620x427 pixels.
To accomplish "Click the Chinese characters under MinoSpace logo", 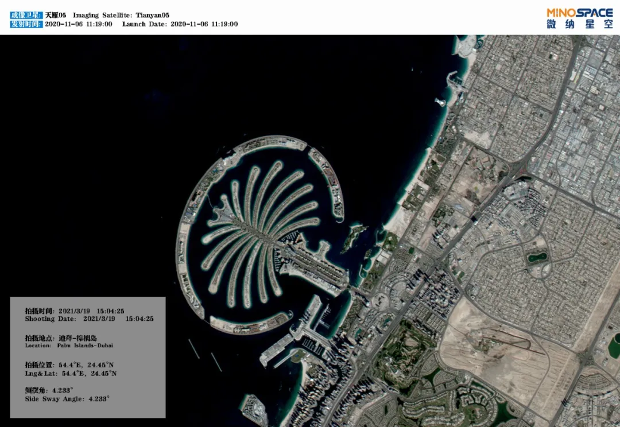I will [580, 24].
